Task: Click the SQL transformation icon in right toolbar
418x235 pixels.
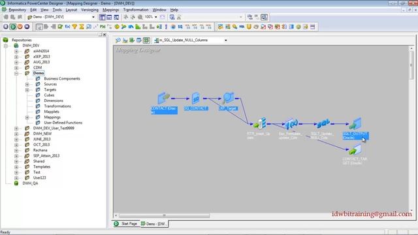Action: click(x=242, y=27)
